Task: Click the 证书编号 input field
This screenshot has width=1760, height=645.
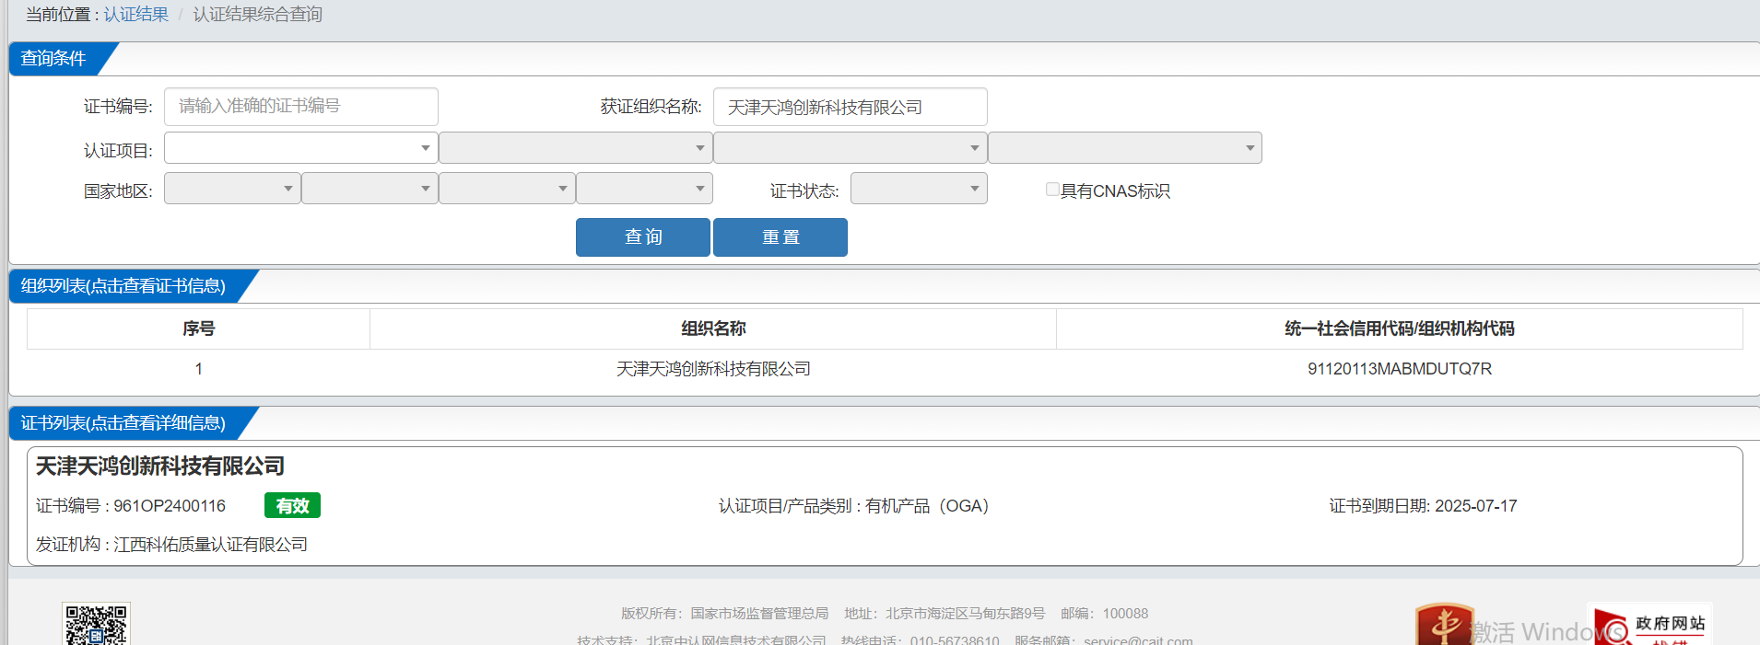Action: click(x=301, y=107)
